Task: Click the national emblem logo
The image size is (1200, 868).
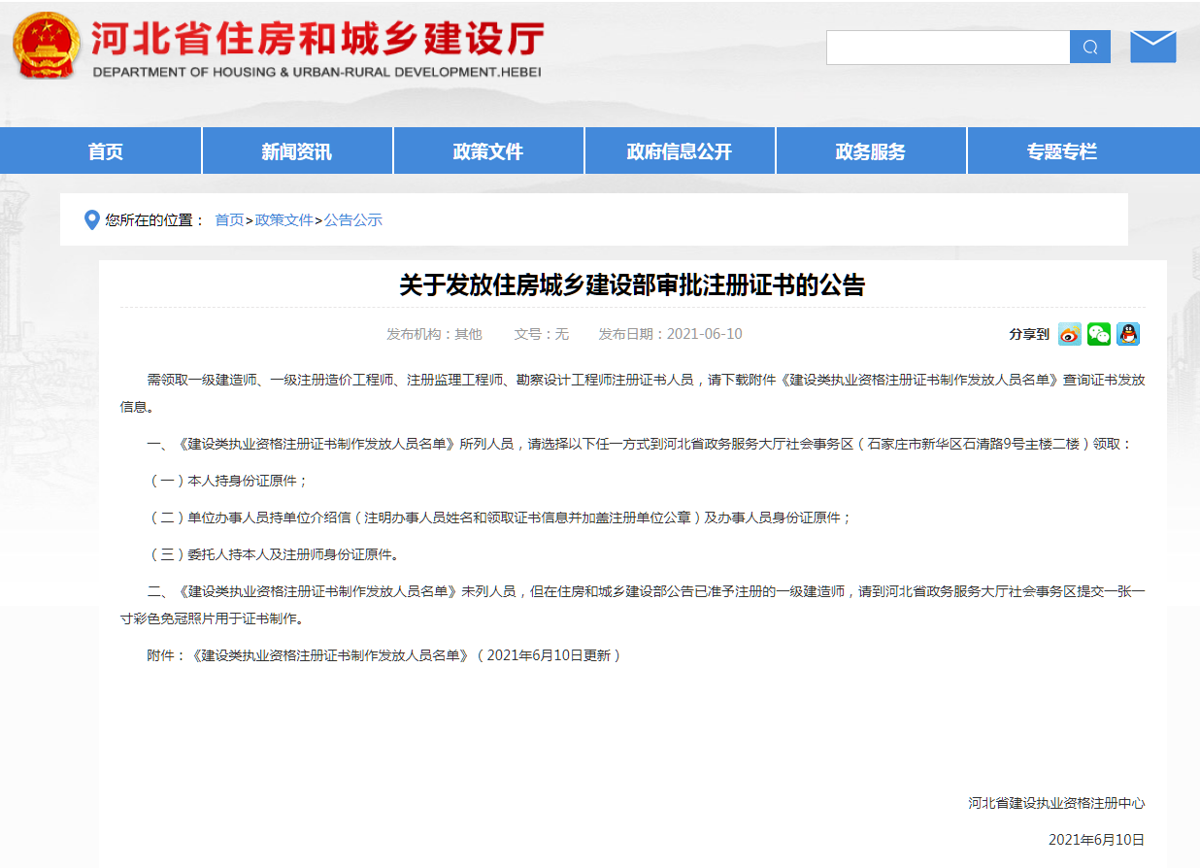Action: coord(47,46)
